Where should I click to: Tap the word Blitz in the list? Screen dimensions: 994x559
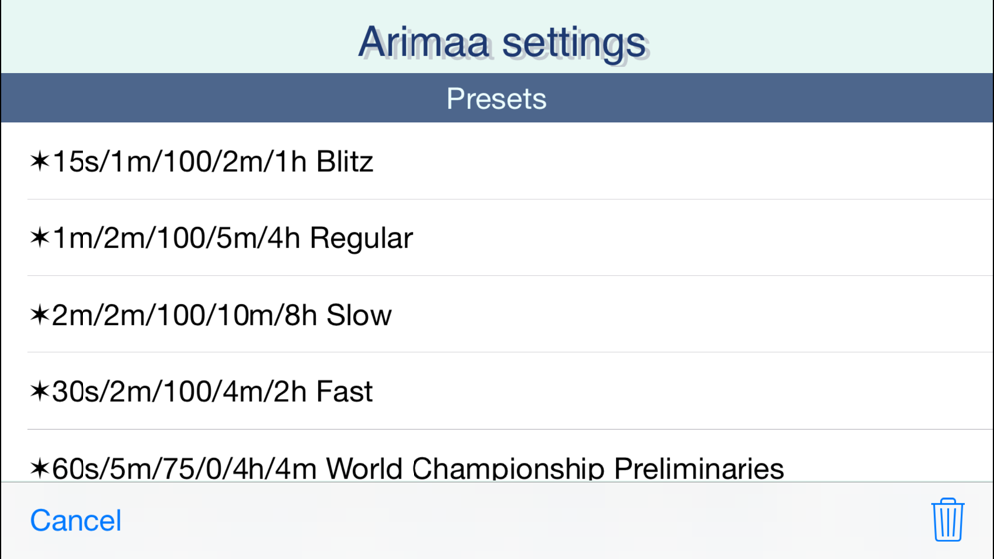point(344,162)
